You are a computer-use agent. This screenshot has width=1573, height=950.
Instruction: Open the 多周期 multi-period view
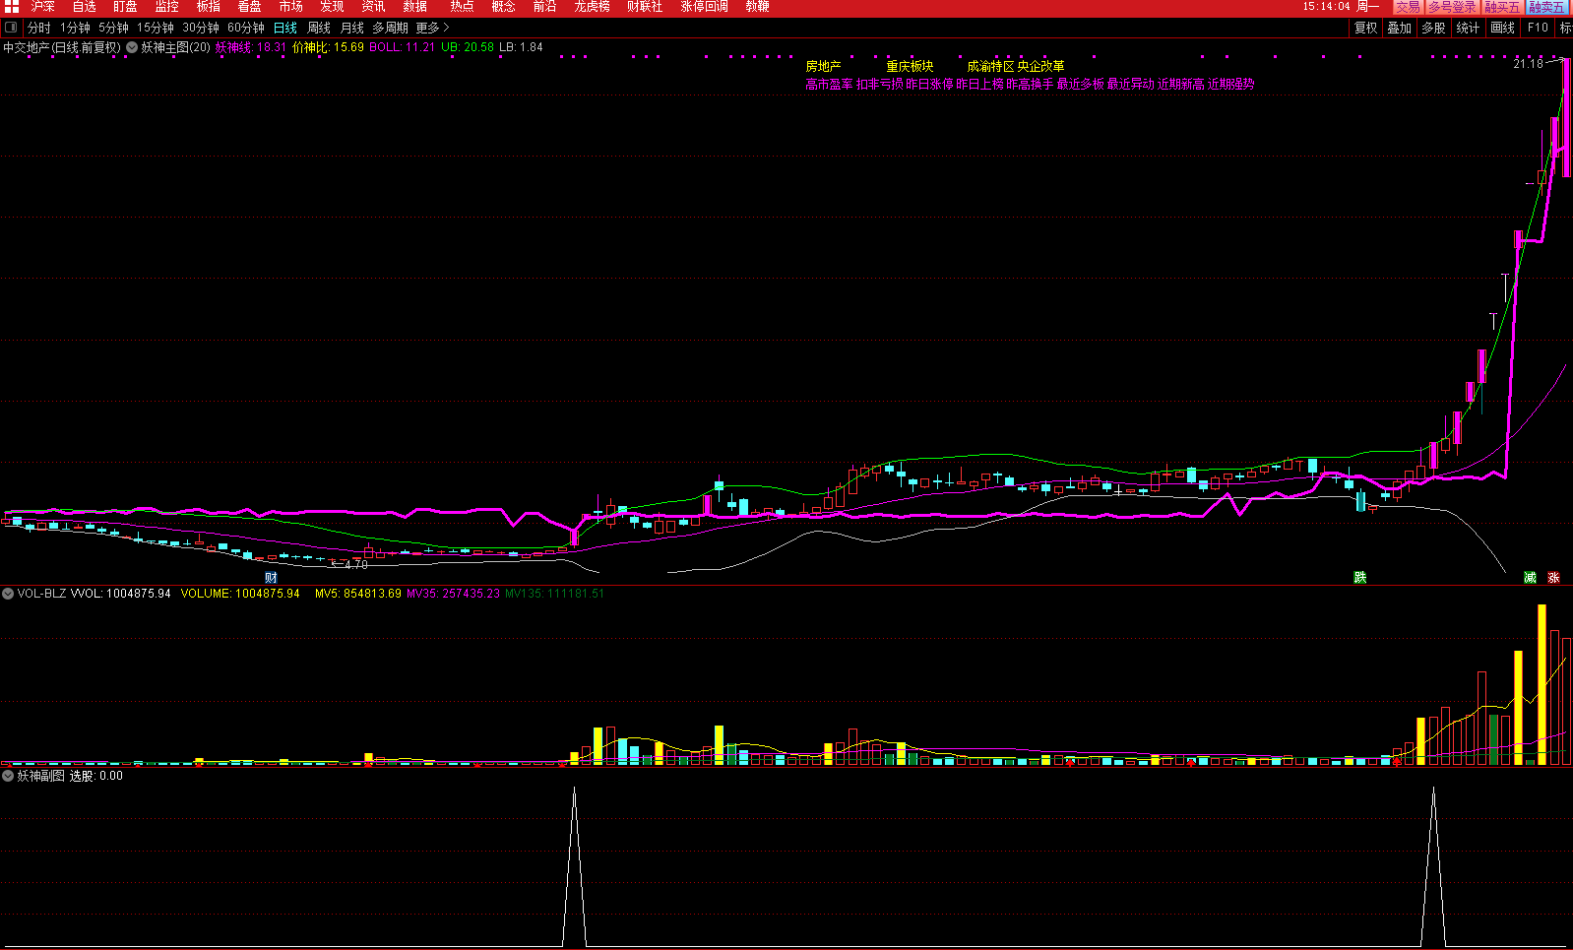[391, 28]
